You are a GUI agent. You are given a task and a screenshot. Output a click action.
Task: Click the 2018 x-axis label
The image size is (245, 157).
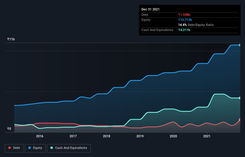point(107,136)
